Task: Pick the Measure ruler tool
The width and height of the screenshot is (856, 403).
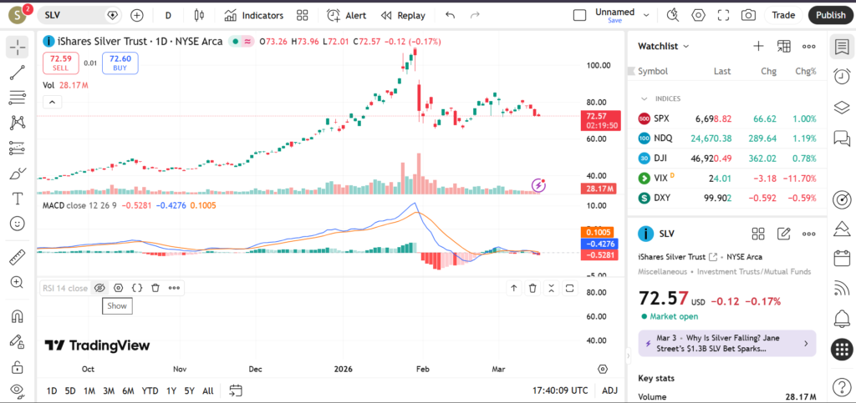Action: pyautogui.click(x=17, y=257)
